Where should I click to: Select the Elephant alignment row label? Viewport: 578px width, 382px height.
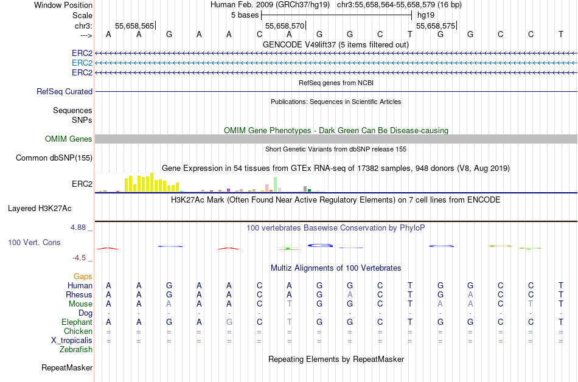point(77,322)
